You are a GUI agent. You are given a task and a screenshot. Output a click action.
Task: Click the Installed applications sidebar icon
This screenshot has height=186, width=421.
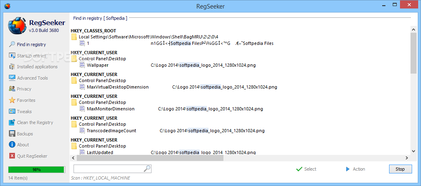12,67
